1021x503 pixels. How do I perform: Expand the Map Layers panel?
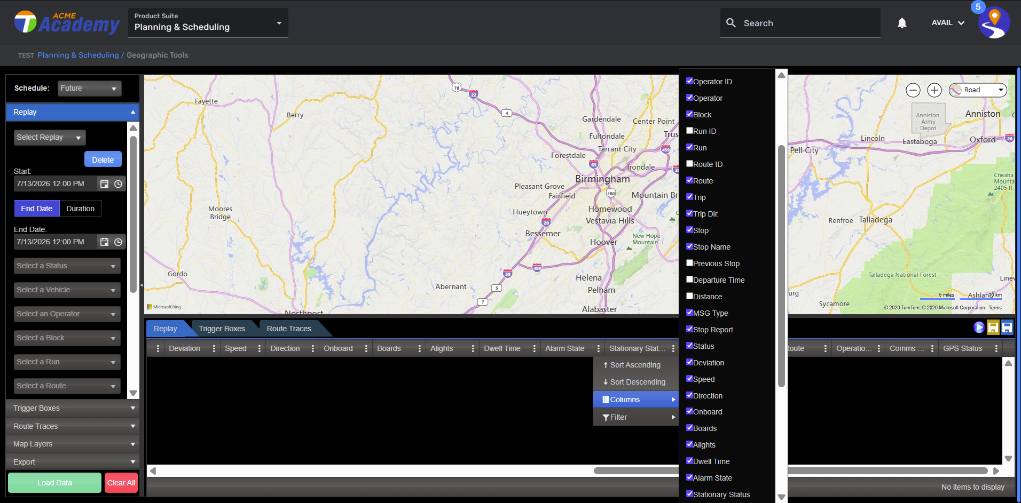point(73,444)
